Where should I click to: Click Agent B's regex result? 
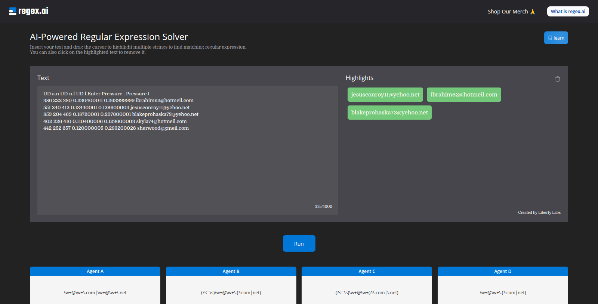click(231, 293)
